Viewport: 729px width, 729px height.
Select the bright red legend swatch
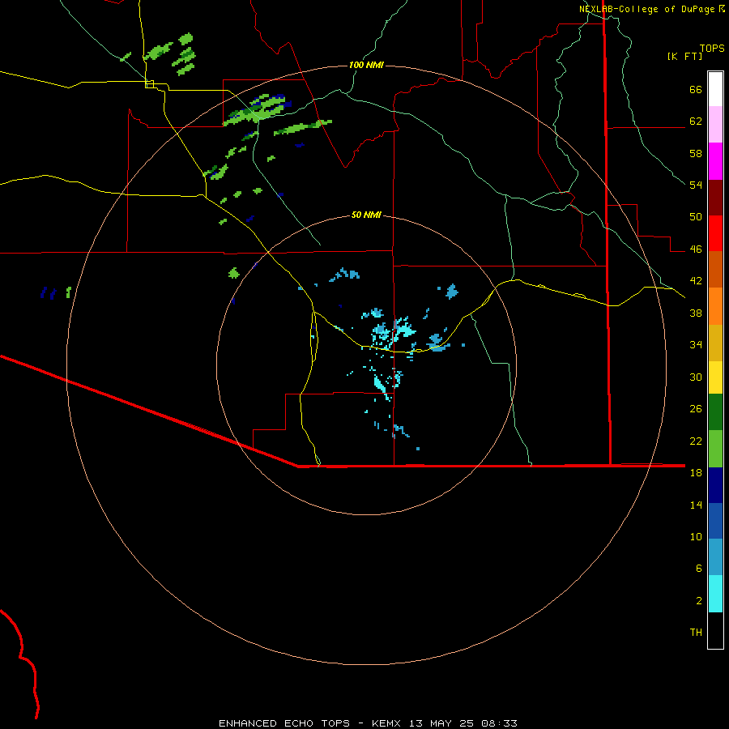[715, 233]
